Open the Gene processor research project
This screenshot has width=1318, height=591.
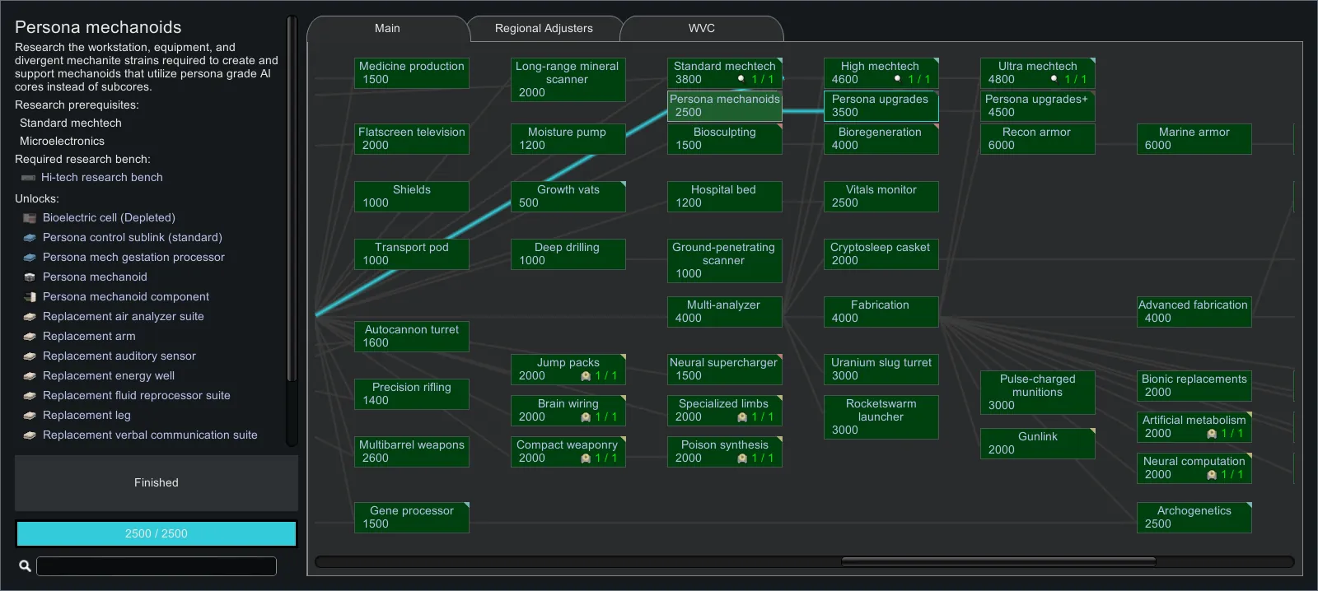tap(411, 518)
